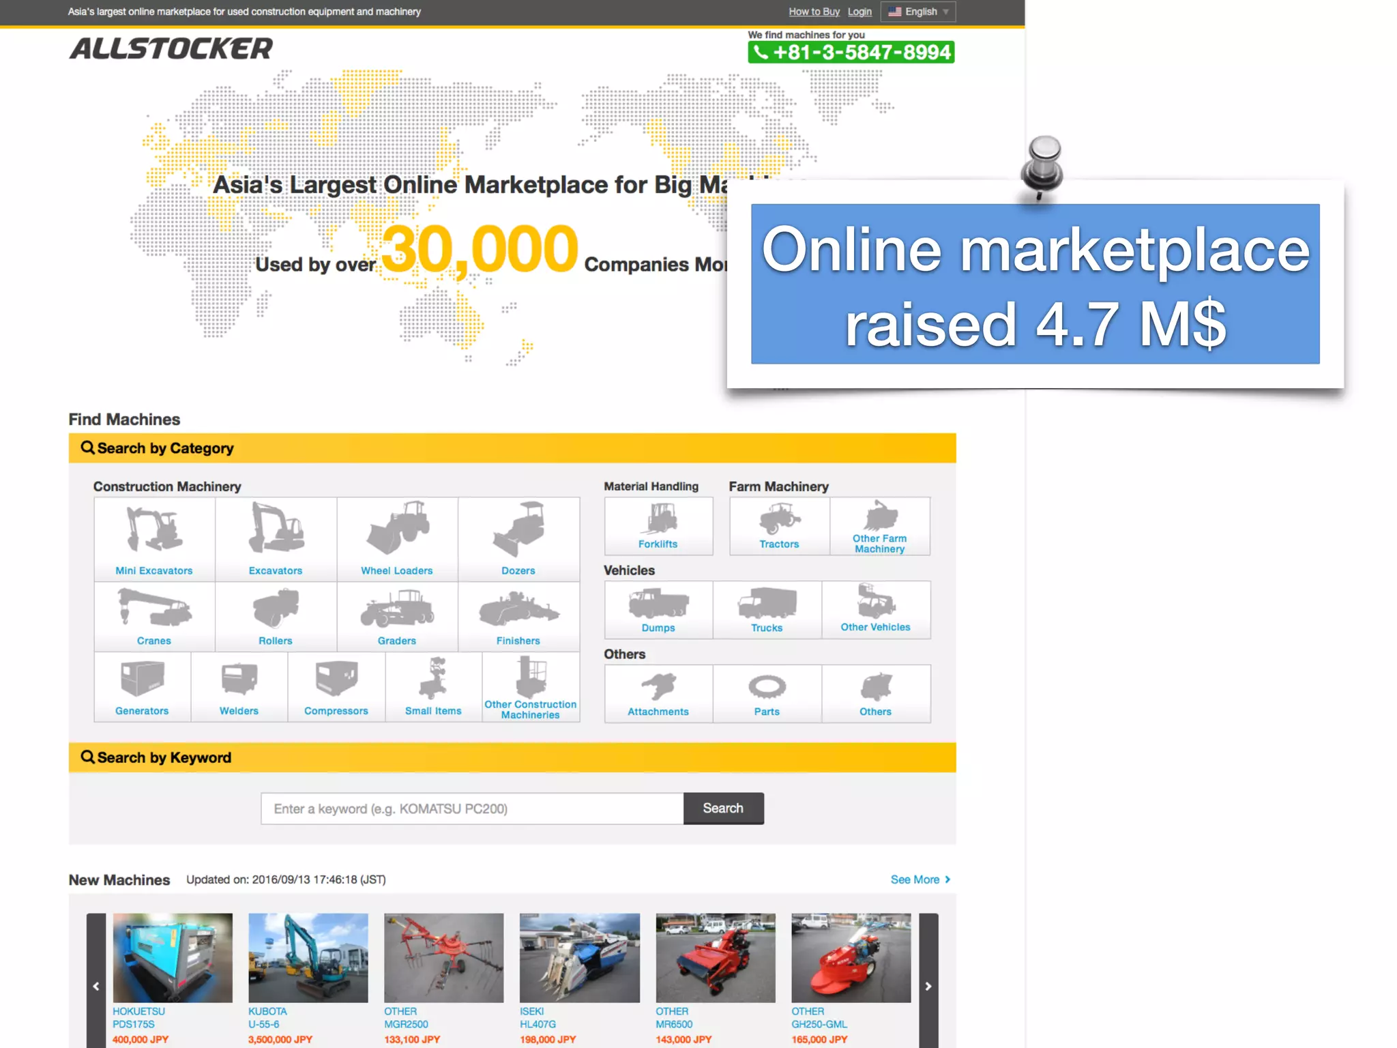This screenshot has height=1048, width=1397.
Task: Click the Search by Keyword header
Action: click(x=512, y=757)
